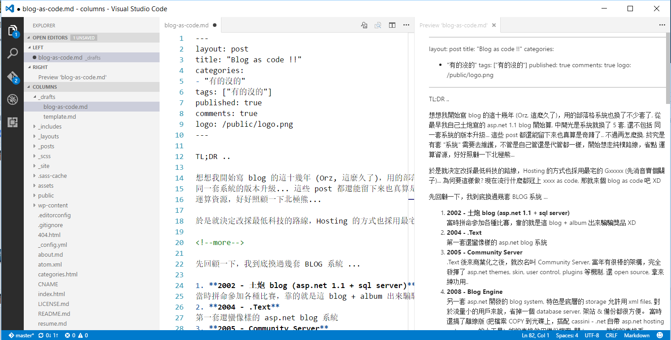Expand the _posts folder

click(46, 146)
